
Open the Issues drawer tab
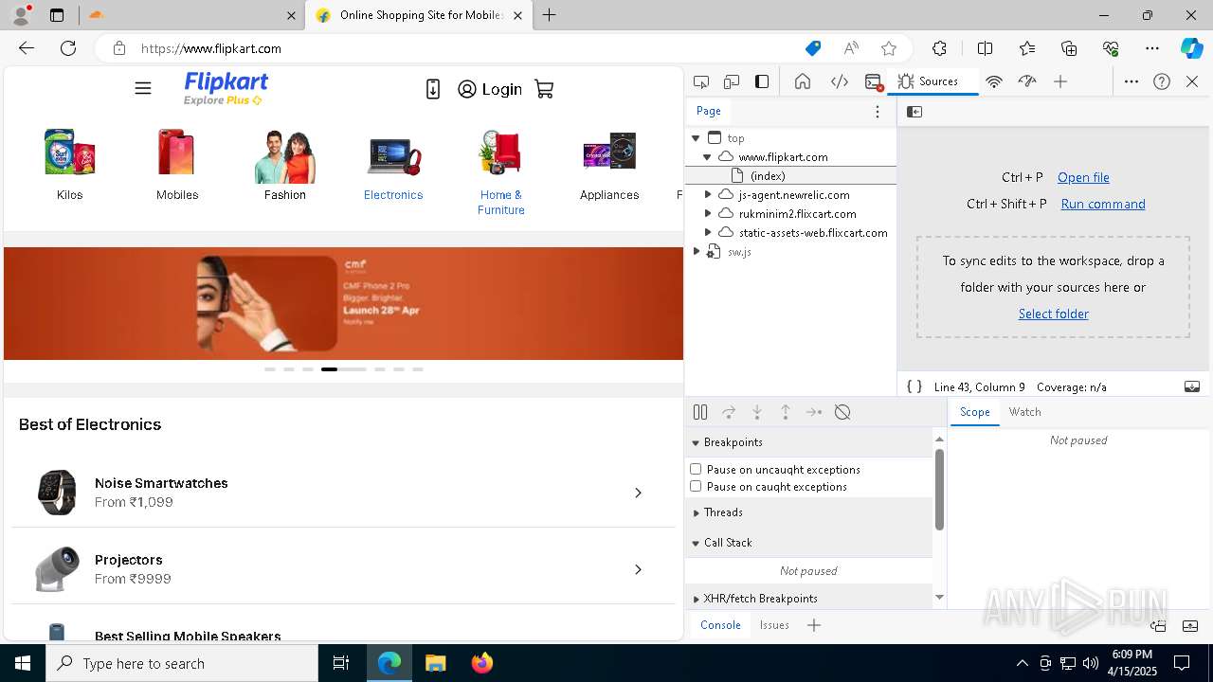[774, 625]
